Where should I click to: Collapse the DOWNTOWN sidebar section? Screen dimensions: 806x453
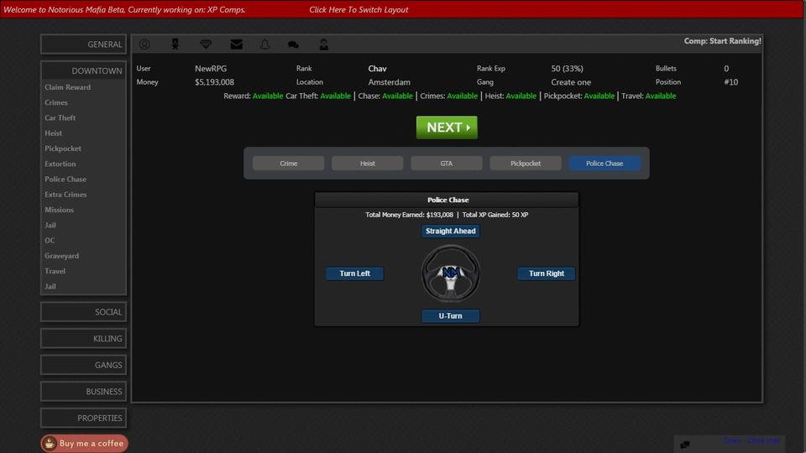(84, 70)
